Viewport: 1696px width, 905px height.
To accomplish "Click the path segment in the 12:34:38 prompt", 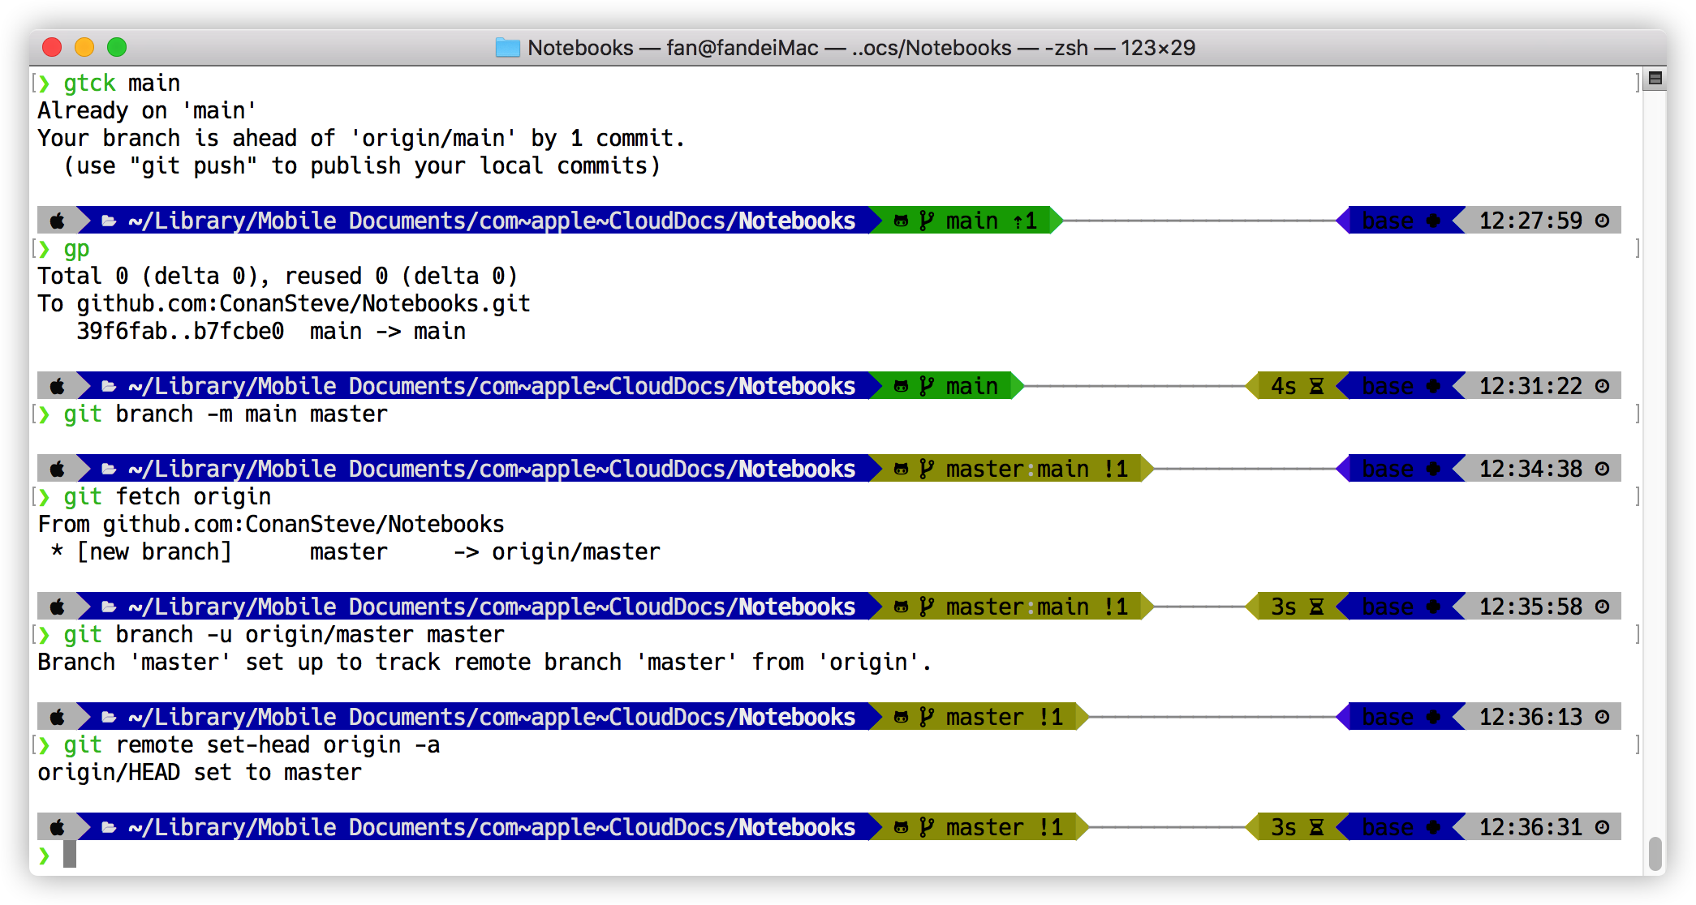I will [x=479, y=469].
